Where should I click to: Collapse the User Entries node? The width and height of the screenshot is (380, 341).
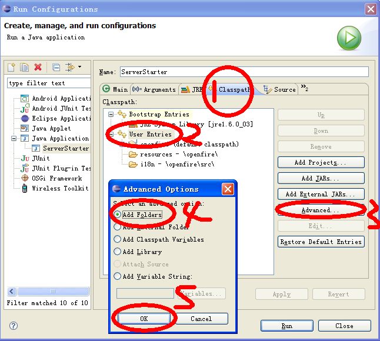pos(111,134)
